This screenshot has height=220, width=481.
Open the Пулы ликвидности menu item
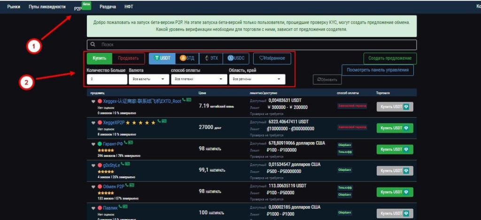[x=47, y=7]
